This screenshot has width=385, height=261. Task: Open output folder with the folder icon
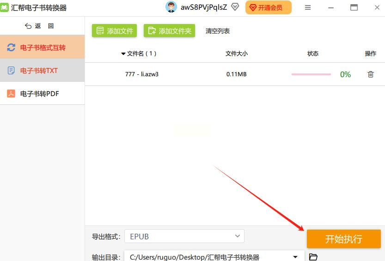coord(313,257)
